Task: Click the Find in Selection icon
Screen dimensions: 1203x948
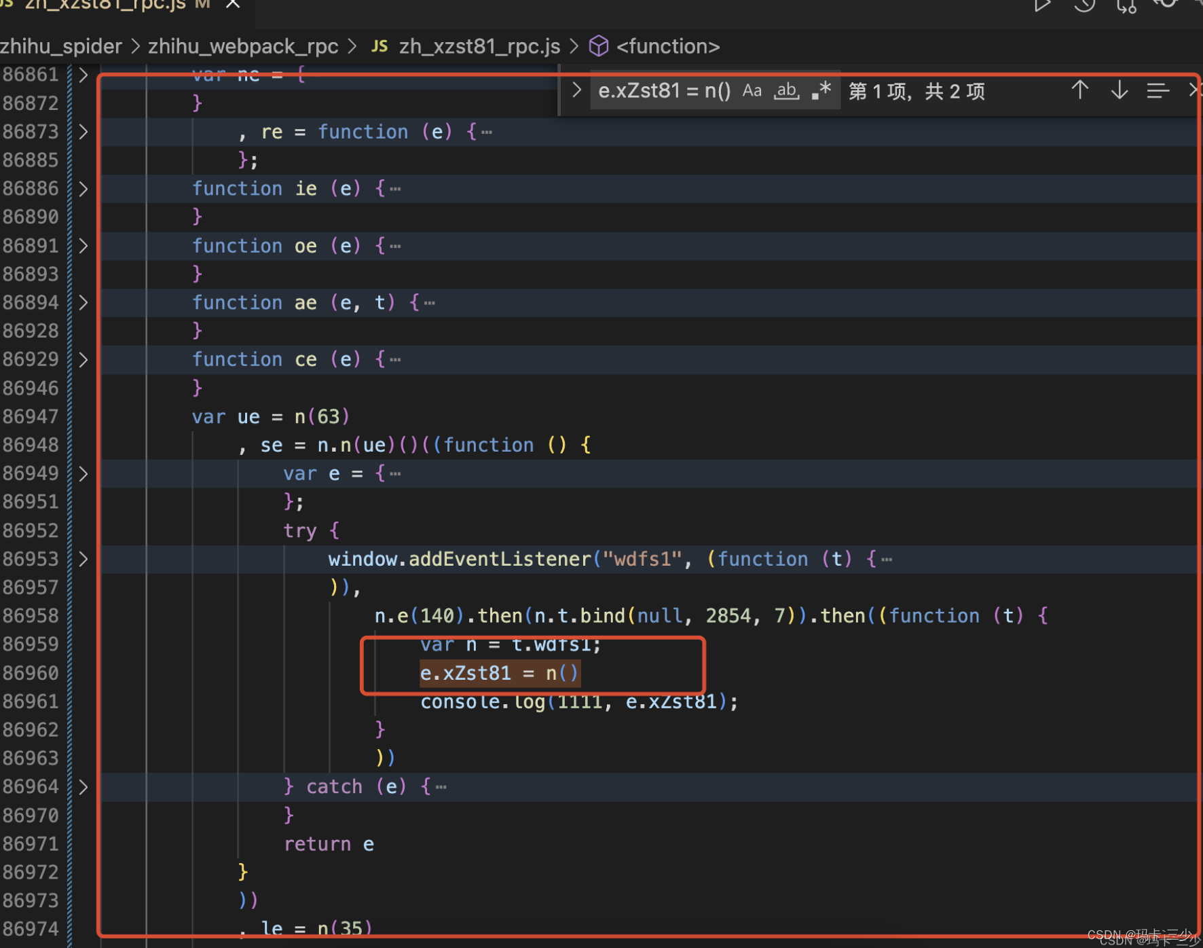Action: point(1158,90)
